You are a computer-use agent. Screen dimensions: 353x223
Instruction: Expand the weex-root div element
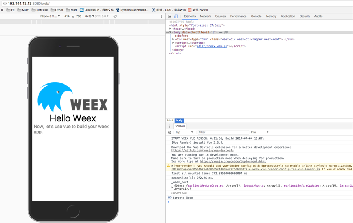click(x=173, y=39)
